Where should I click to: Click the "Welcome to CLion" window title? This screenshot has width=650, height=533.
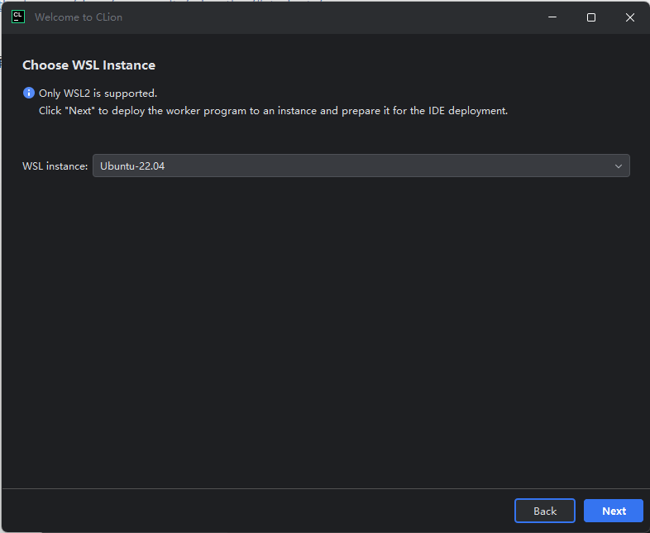(79, 17)
